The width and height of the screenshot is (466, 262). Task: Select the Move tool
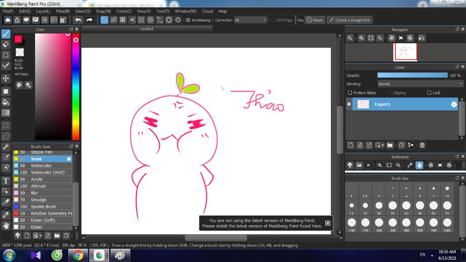pyautogui.click(x=6, y=78)
